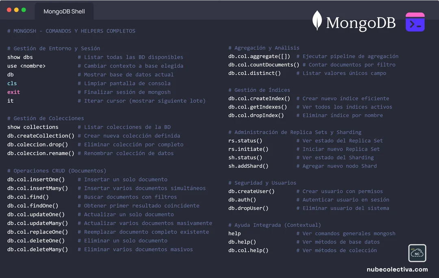
Task: Click the purple terminal prompt icon
Action: pos(415,22)
